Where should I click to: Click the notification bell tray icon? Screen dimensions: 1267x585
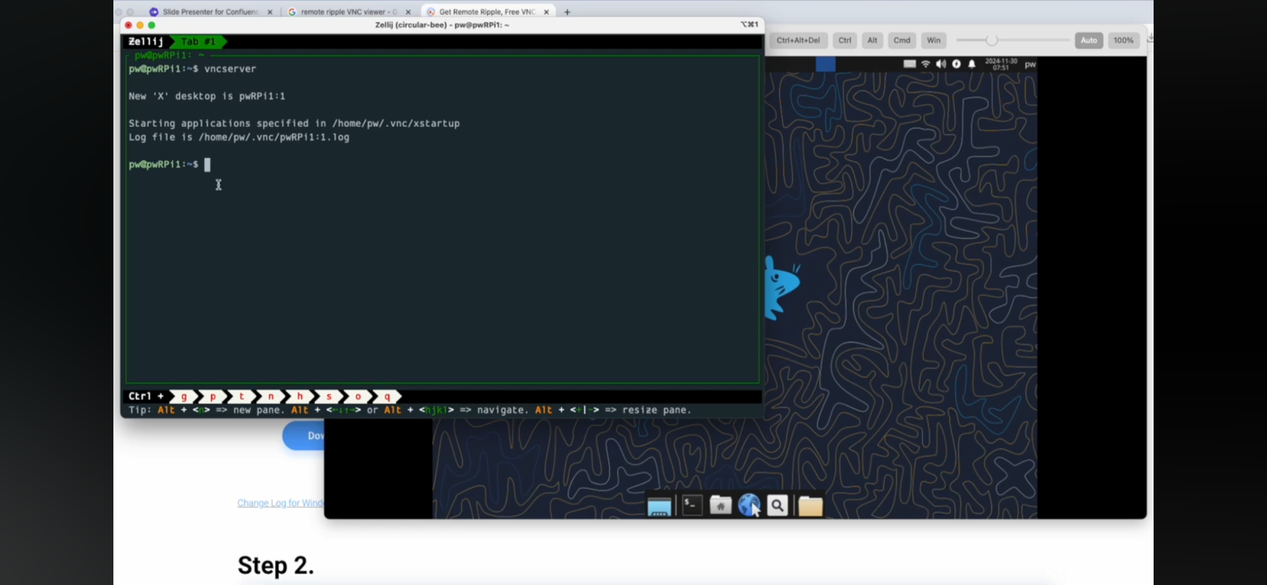972,64
